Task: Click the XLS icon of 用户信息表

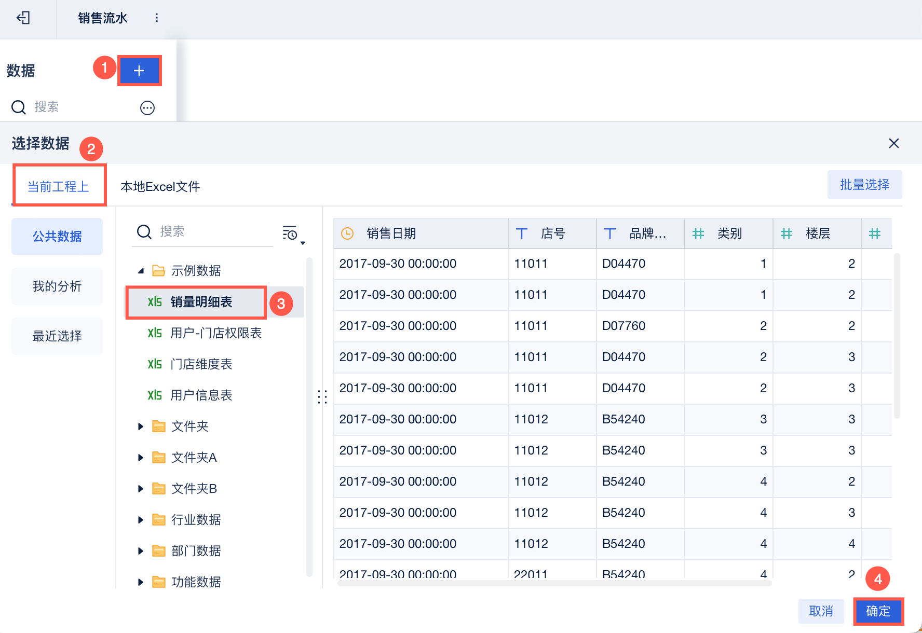Action: [x=155, y=395]
